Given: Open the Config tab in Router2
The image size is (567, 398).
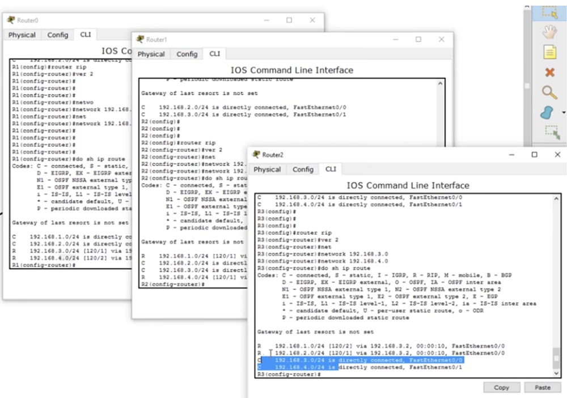Looking at the screenshot, I should (303, 169).
